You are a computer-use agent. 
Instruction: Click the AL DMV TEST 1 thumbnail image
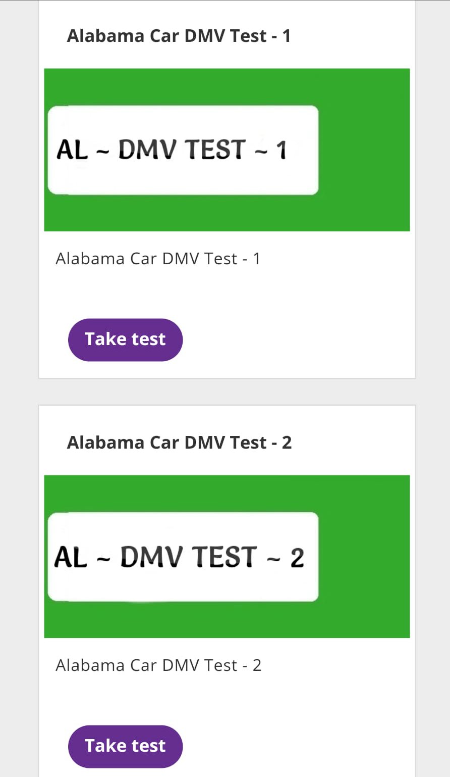pyautogui.click(x=227, y=149)
